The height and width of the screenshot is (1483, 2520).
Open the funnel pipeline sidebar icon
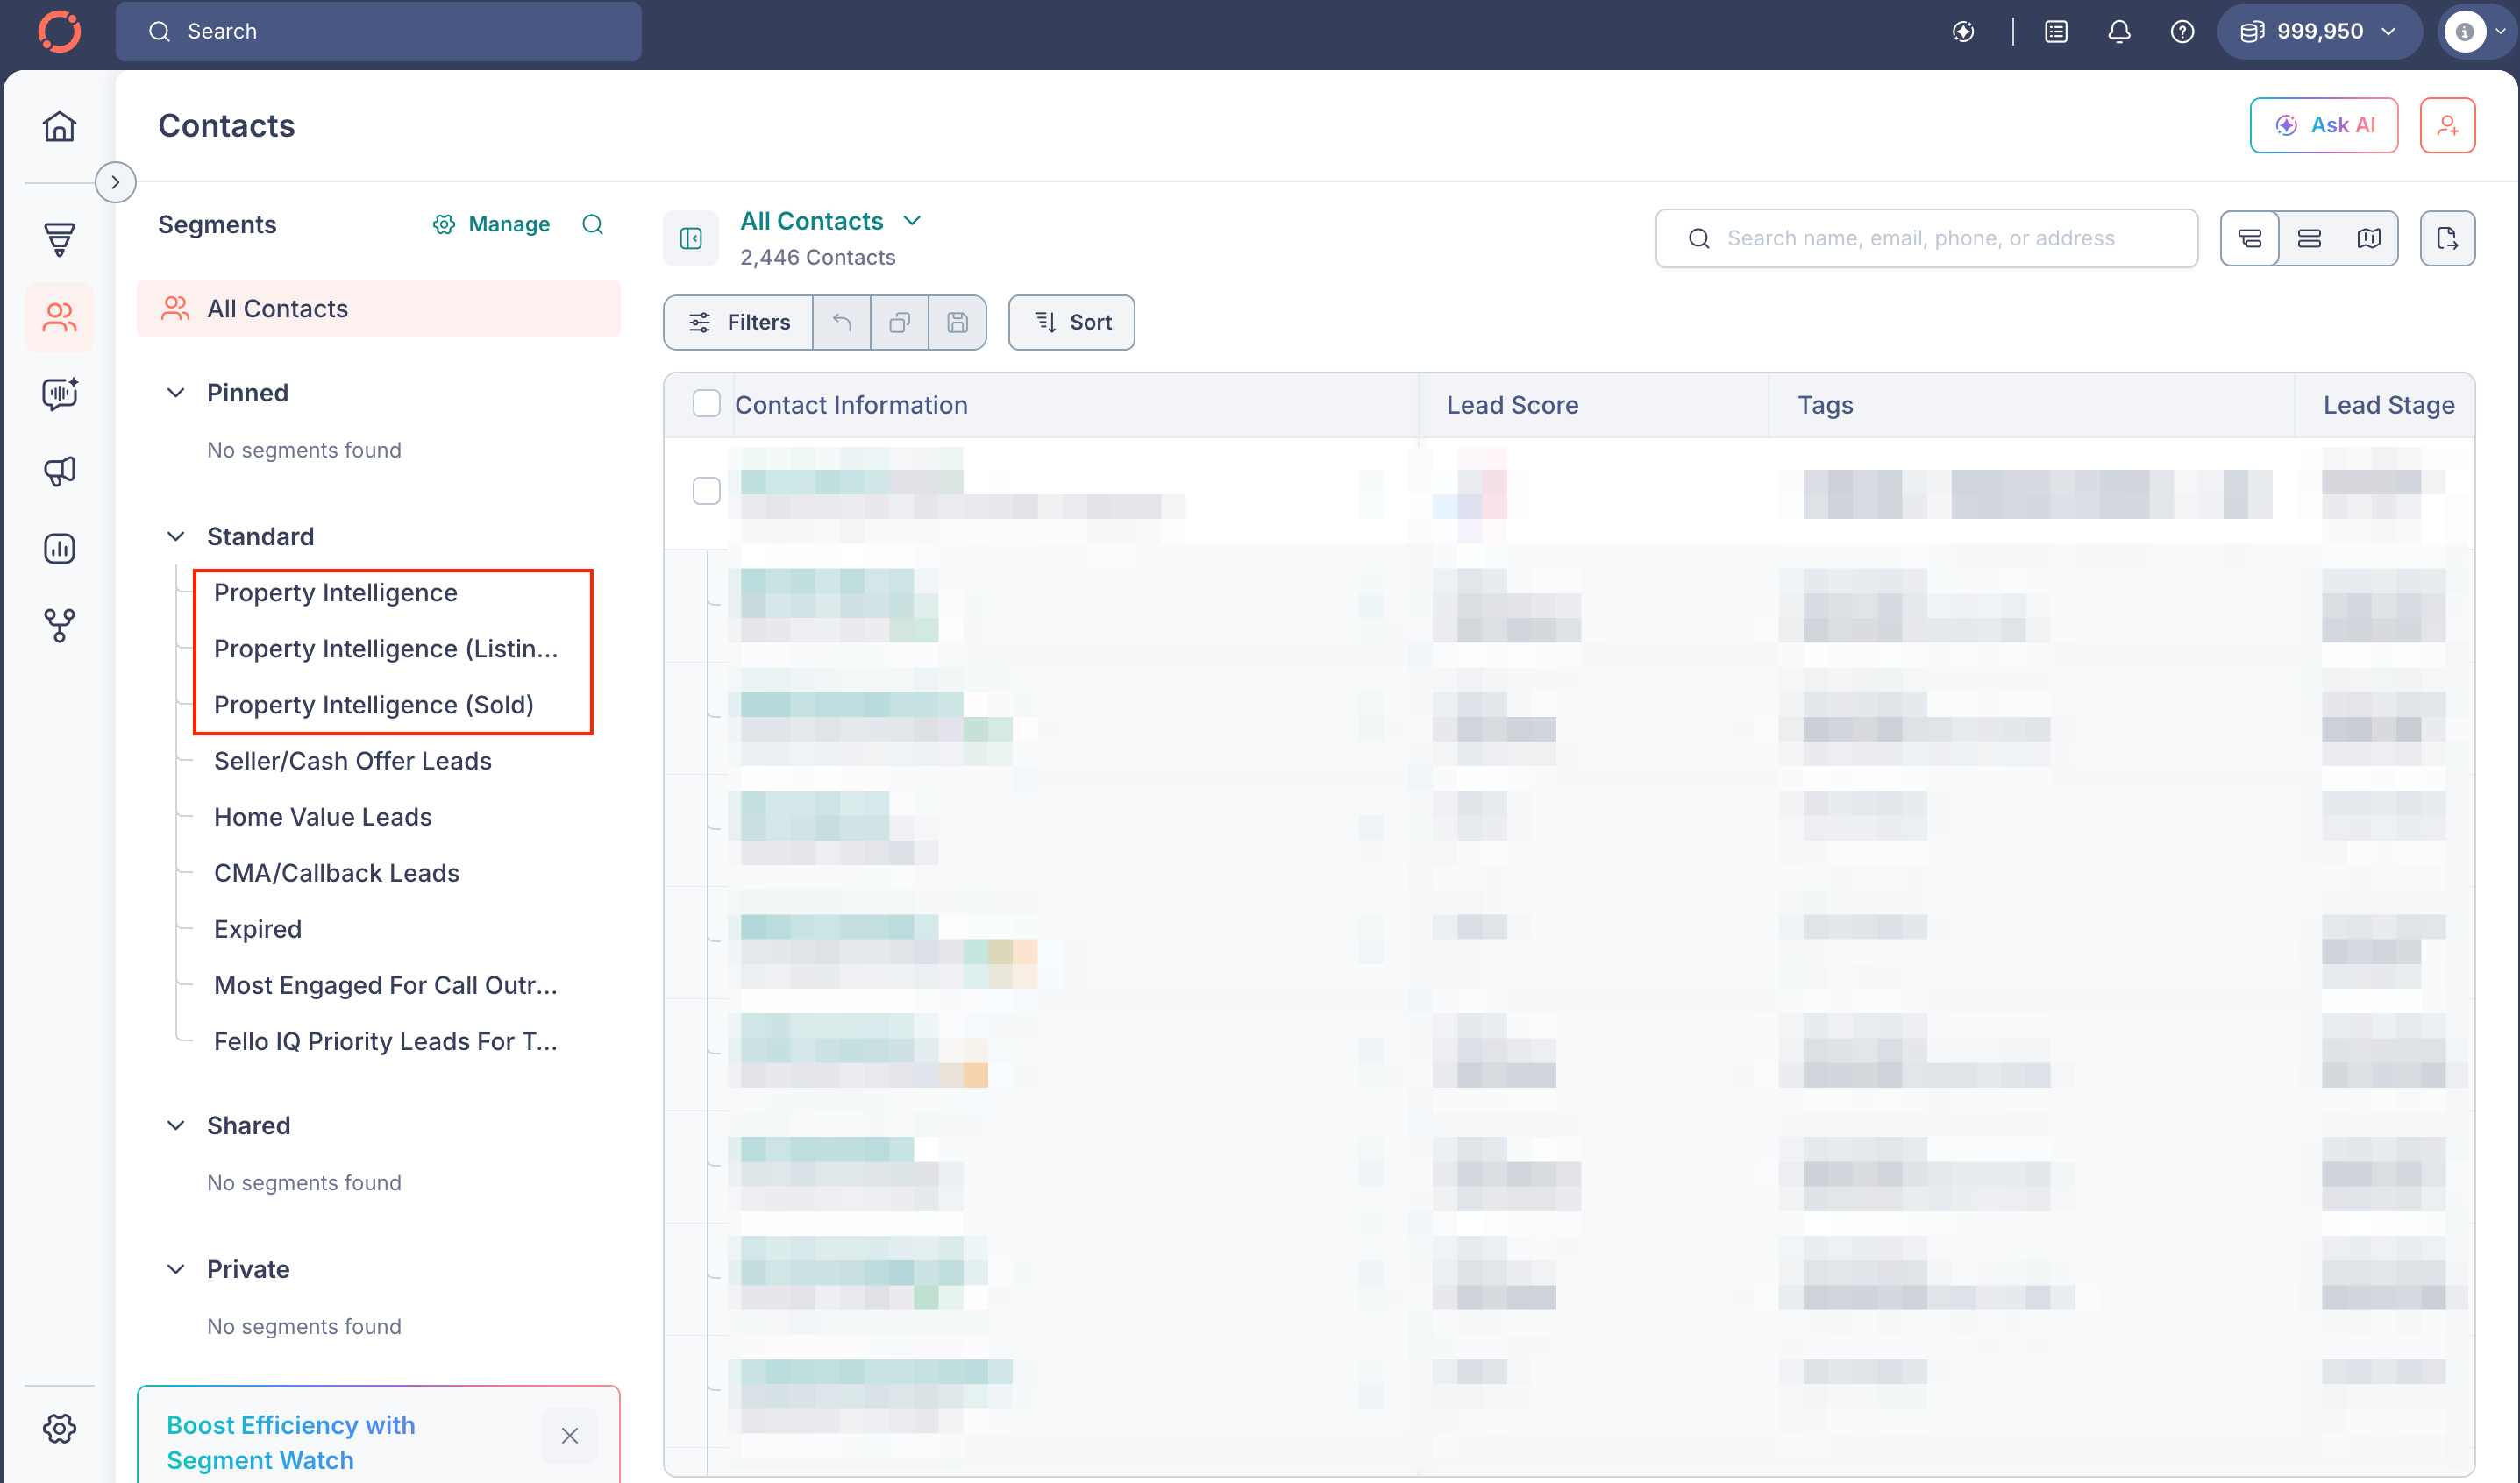59,238
